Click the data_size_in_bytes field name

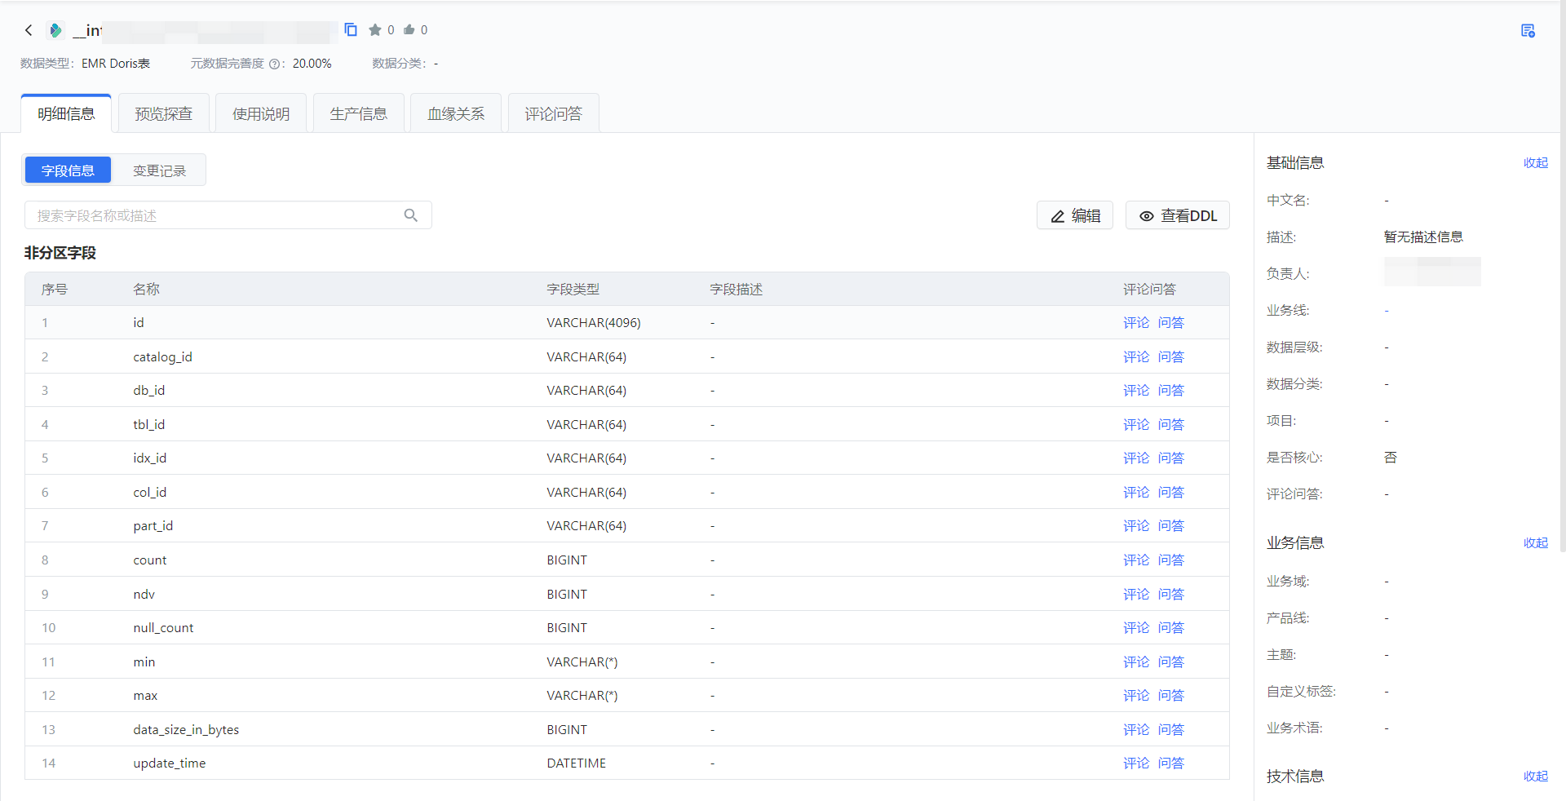pos(186,730)
